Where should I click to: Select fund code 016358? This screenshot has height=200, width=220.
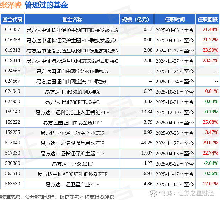[x=12, y=40]
